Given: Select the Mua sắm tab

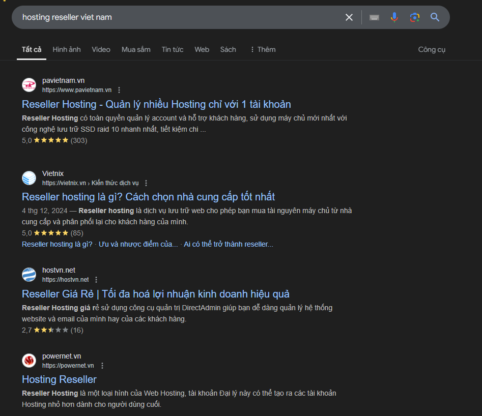Looking at the screenshot, I should pyautogui.click(x=136, y=49).
